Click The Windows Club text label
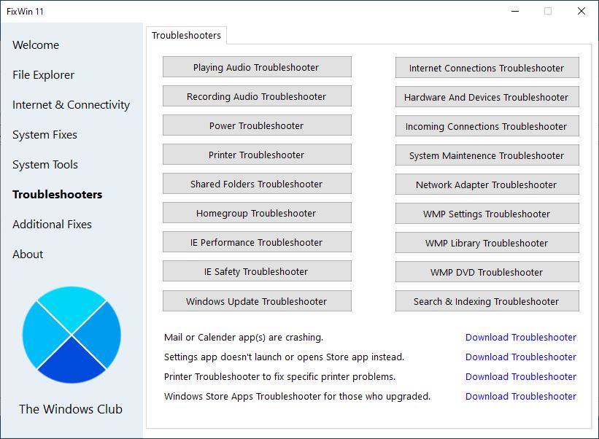This screenshot has height=439, width=599. [71, 409]
